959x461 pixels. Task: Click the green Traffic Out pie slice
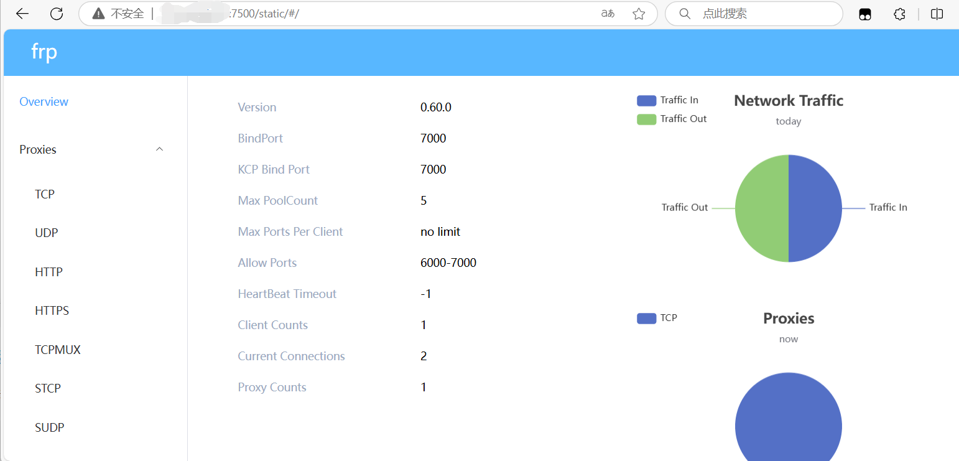coord(762,208)
